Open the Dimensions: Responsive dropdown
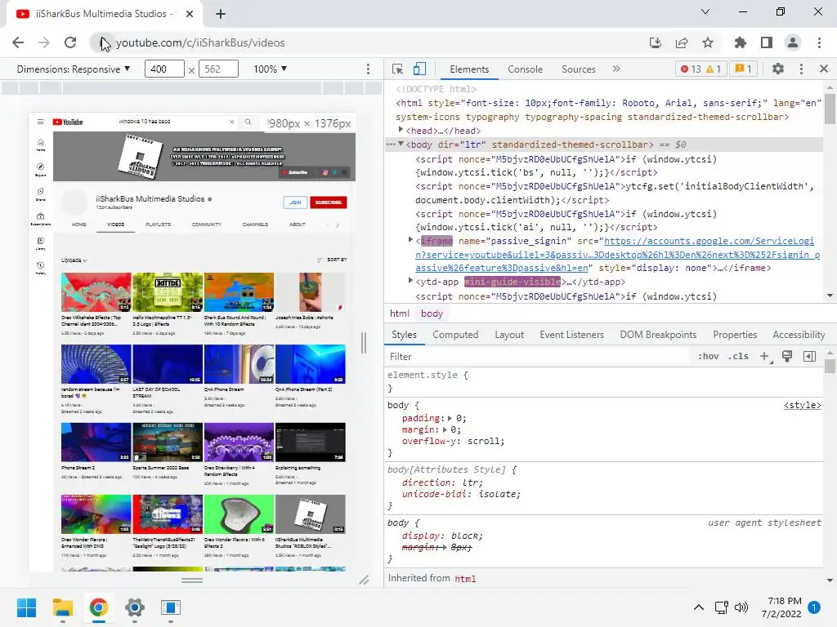 [x=73, y=69]
